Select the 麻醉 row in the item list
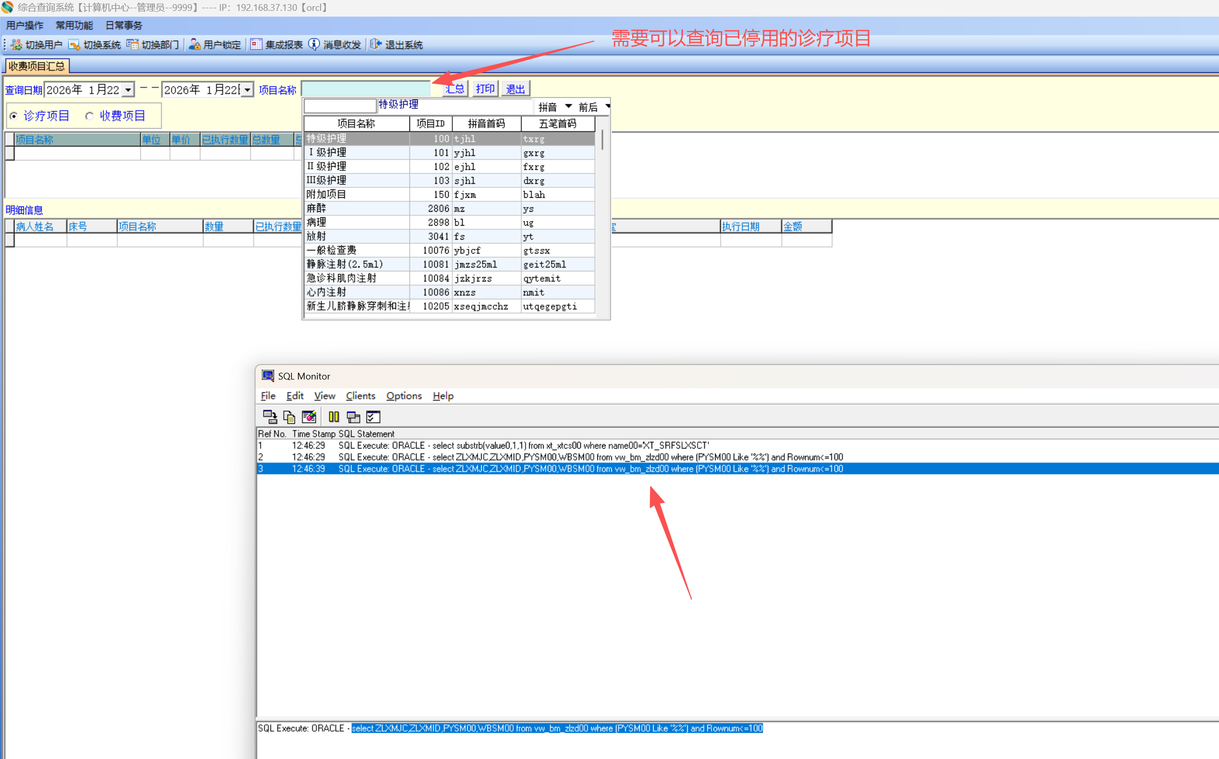This screenshot has height=759, width=1219. coord(356,209)
